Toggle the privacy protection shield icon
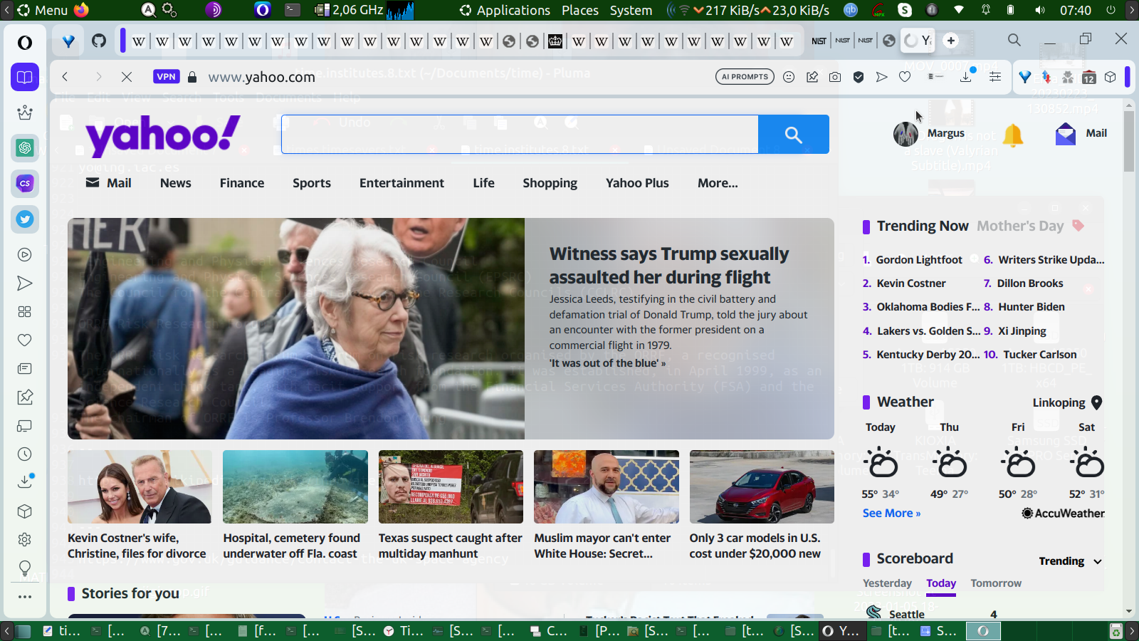The image size is (1139, 641). pyautogui.click(x=859, y=77)
